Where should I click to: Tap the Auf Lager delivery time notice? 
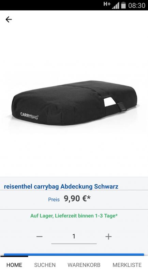coord(74,216)
